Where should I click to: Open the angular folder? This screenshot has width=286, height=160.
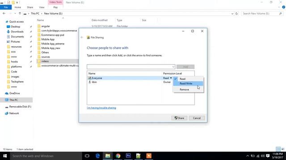(x=46, y=26)
